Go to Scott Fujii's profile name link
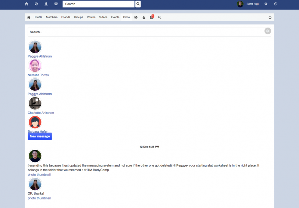This screenshot has width=299, height=208. pos(252,4)
